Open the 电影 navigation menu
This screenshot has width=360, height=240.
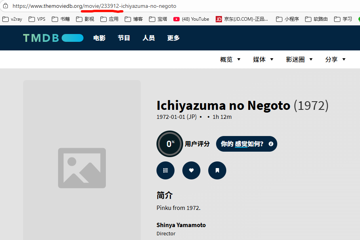[100, 38]
